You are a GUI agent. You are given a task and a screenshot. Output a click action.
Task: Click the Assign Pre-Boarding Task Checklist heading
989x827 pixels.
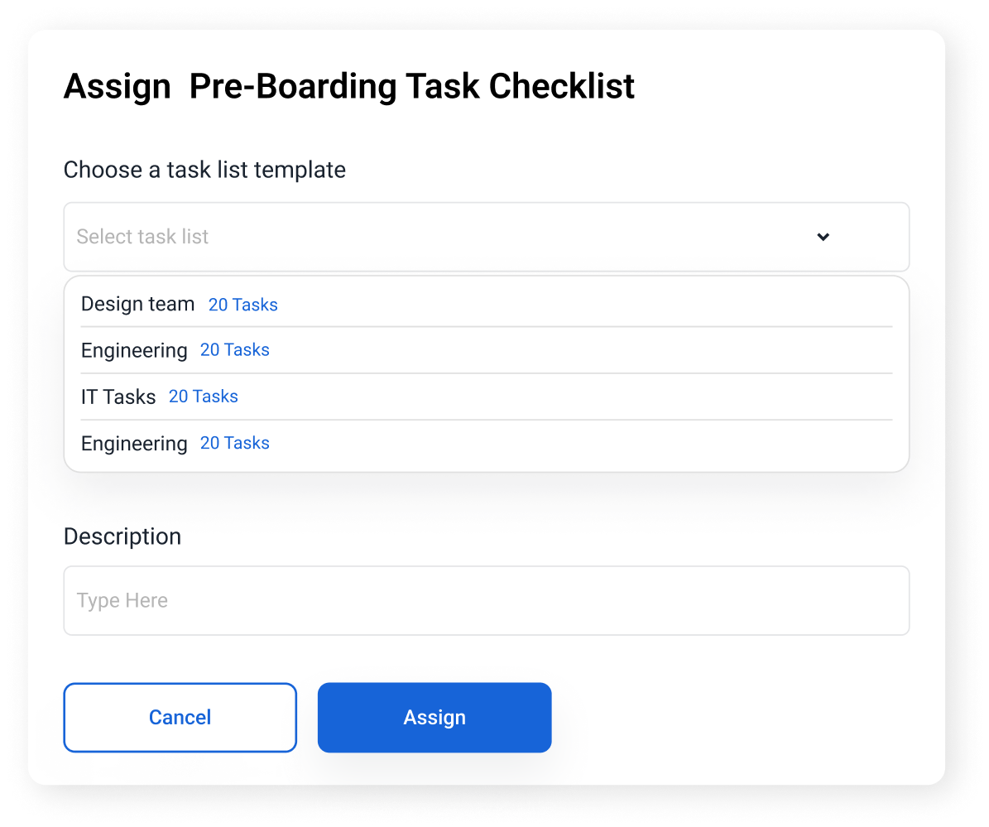pos(348,87)
